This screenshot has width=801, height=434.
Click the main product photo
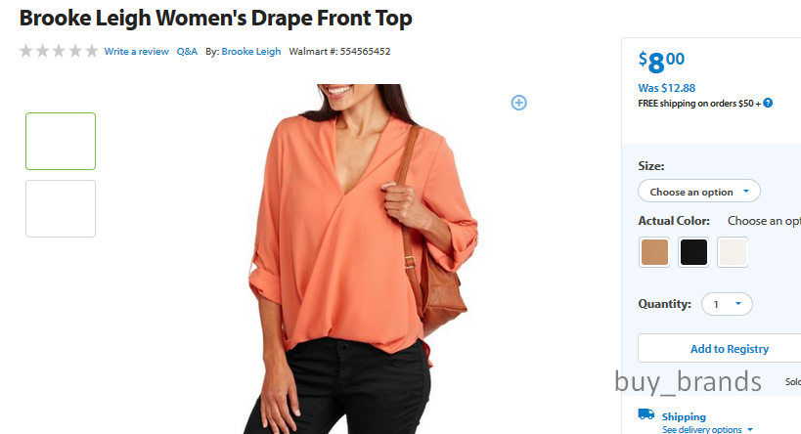point(360,259)
